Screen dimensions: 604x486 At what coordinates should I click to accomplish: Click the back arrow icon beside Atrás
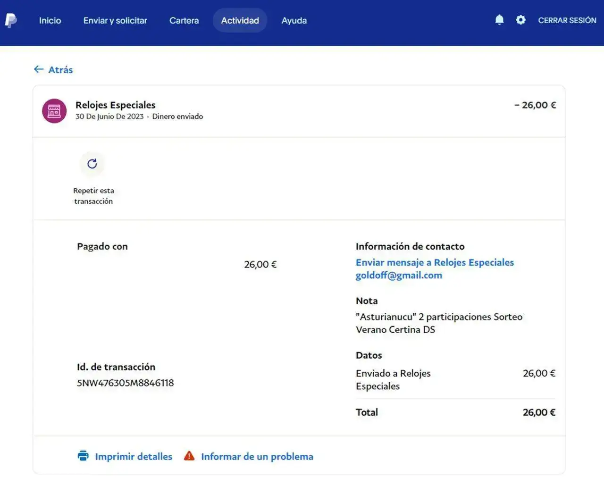click(x=39, y=69)
